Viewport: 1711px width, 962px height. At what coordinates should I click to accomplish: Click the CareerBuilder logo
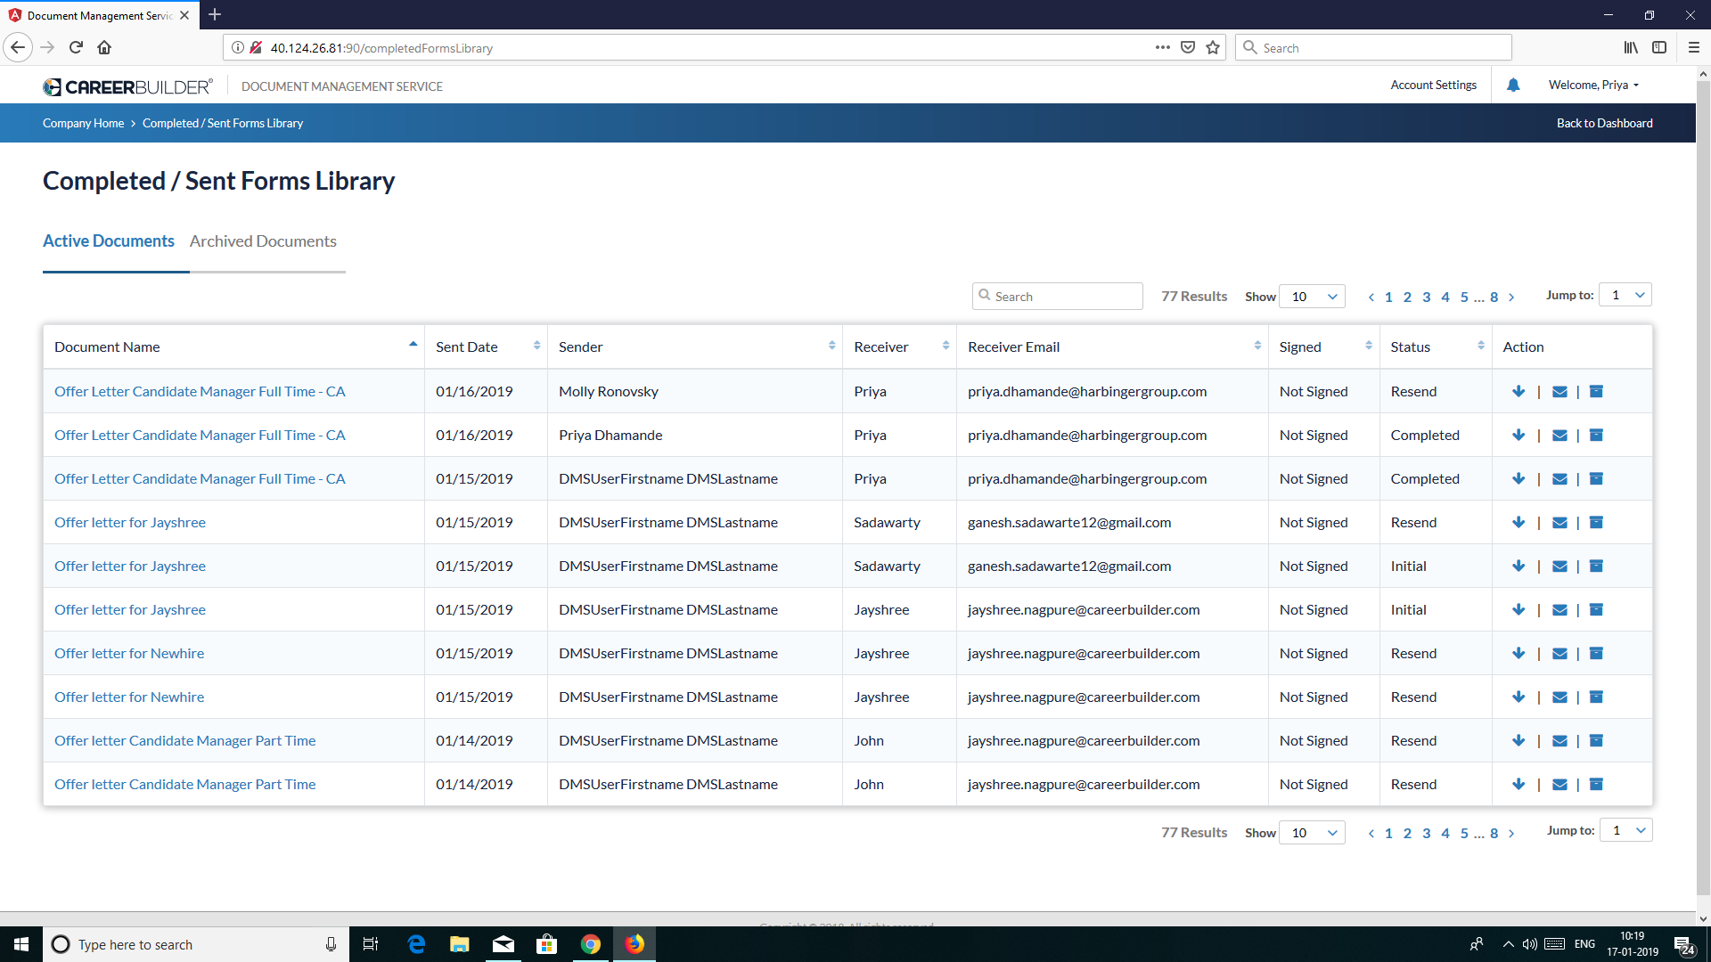[127, 86]
